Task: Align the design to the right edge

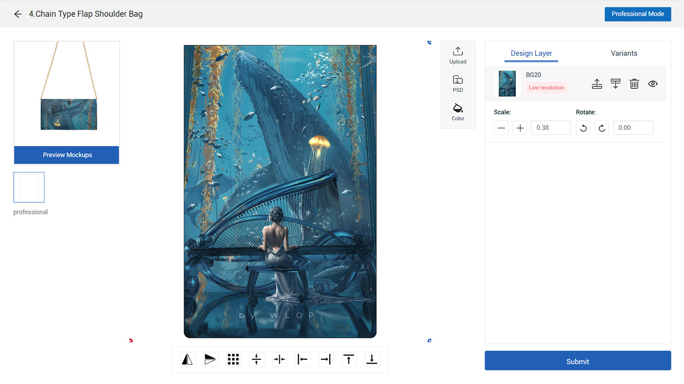Action: point(326,360)
